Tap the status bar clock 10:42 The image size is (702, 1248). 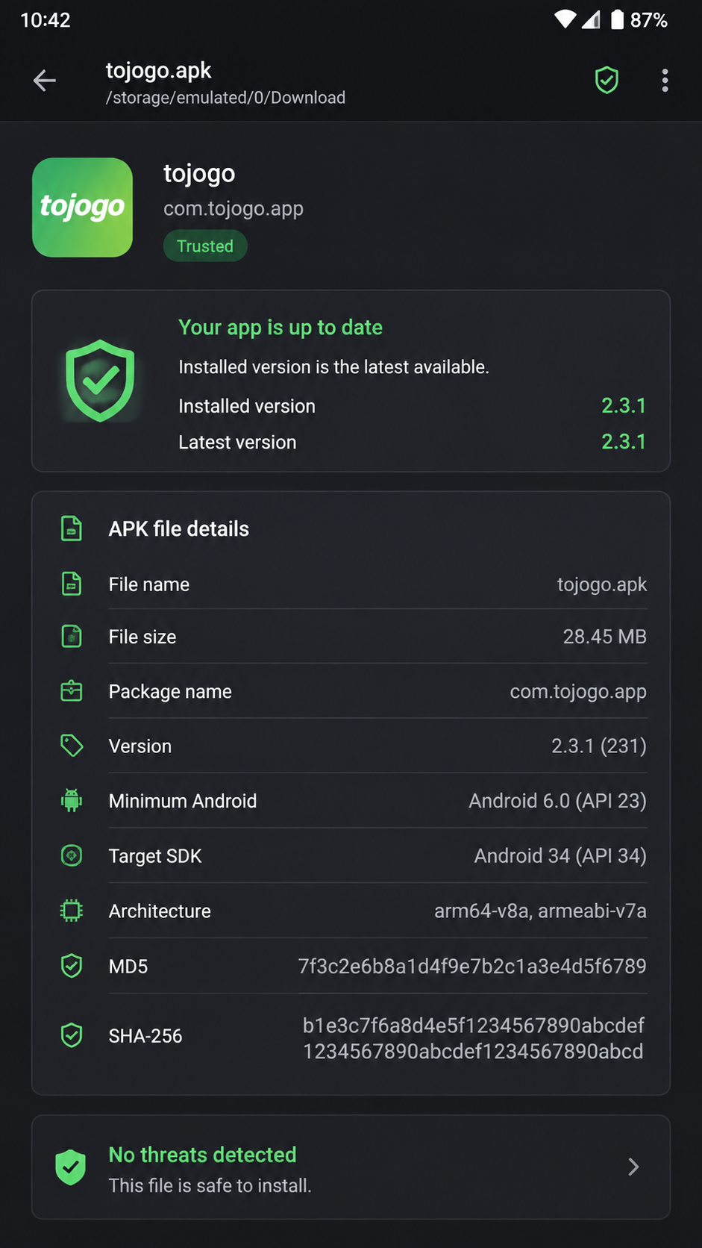pos(46,20)
